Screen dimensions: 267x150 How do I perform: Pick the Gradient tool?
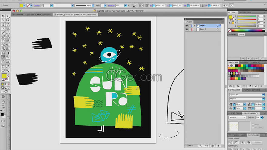[8, 53]
